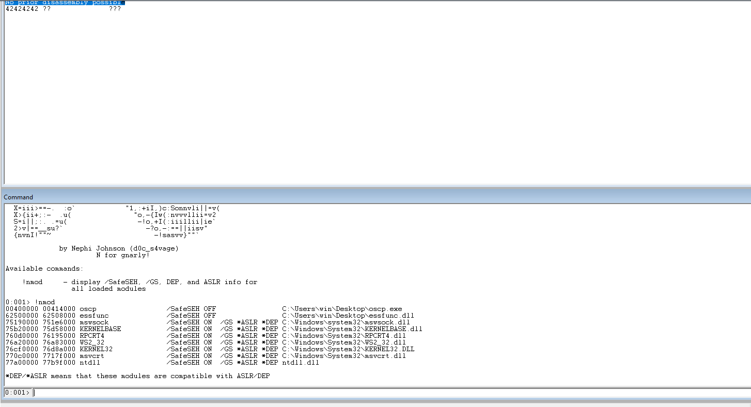Click the WS2_32 module entry
Viewport: 751px width, 407px height.
click(92, 342)
